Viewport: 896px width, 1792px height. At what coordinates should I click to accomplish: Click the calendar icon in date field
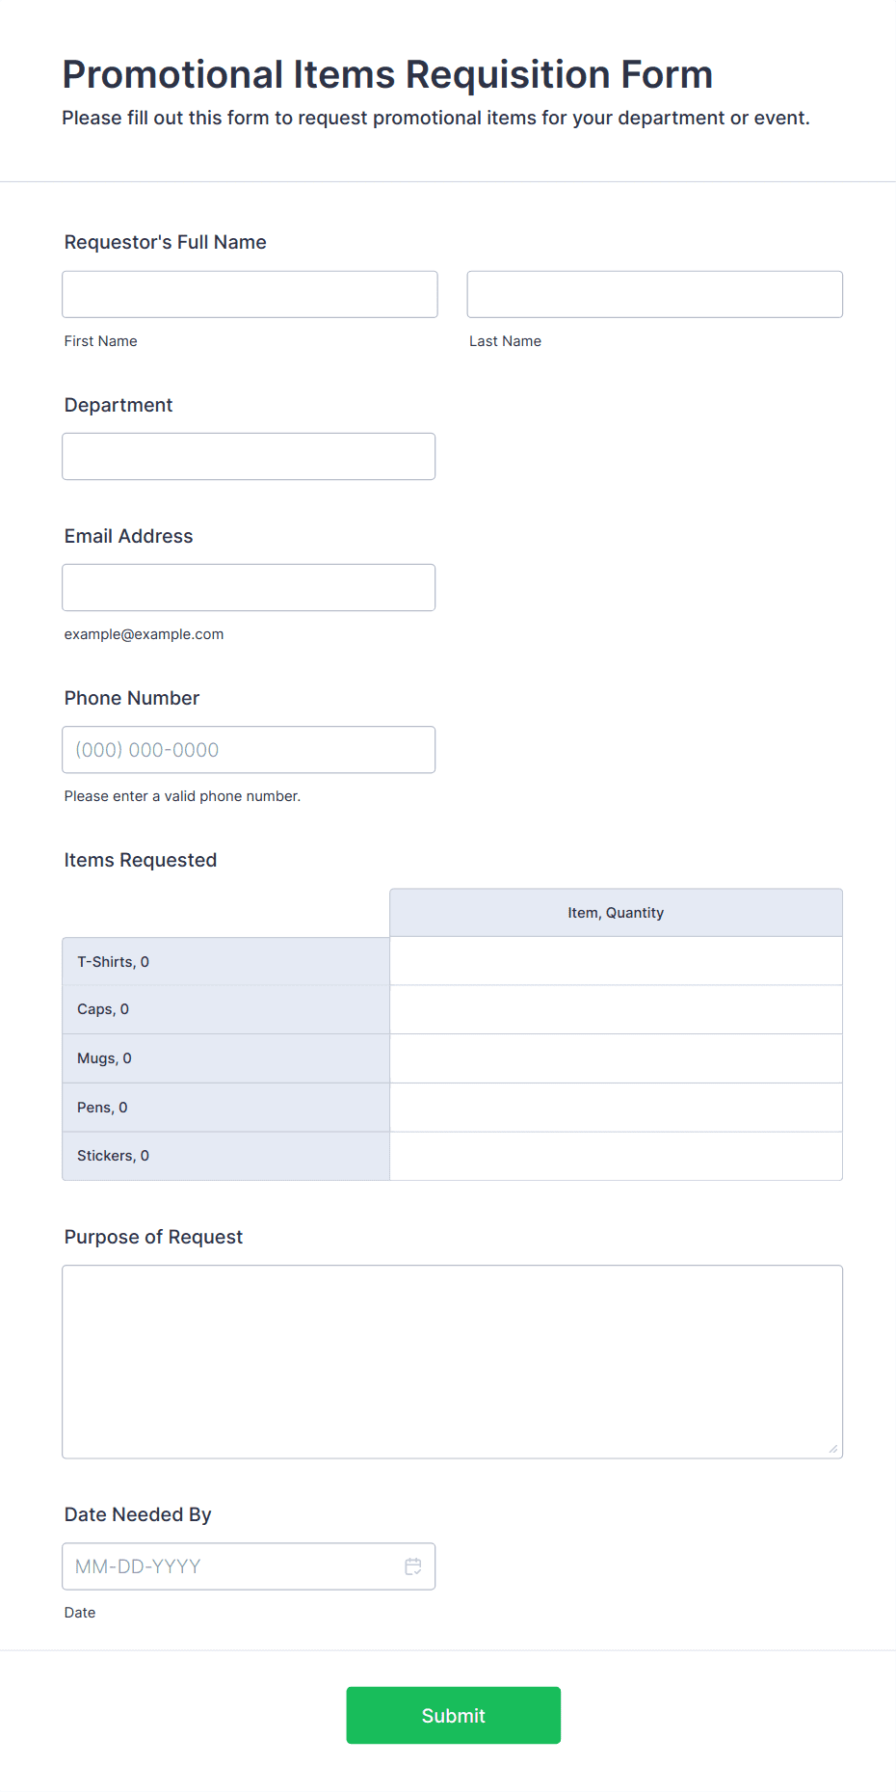coord(413,1566)
